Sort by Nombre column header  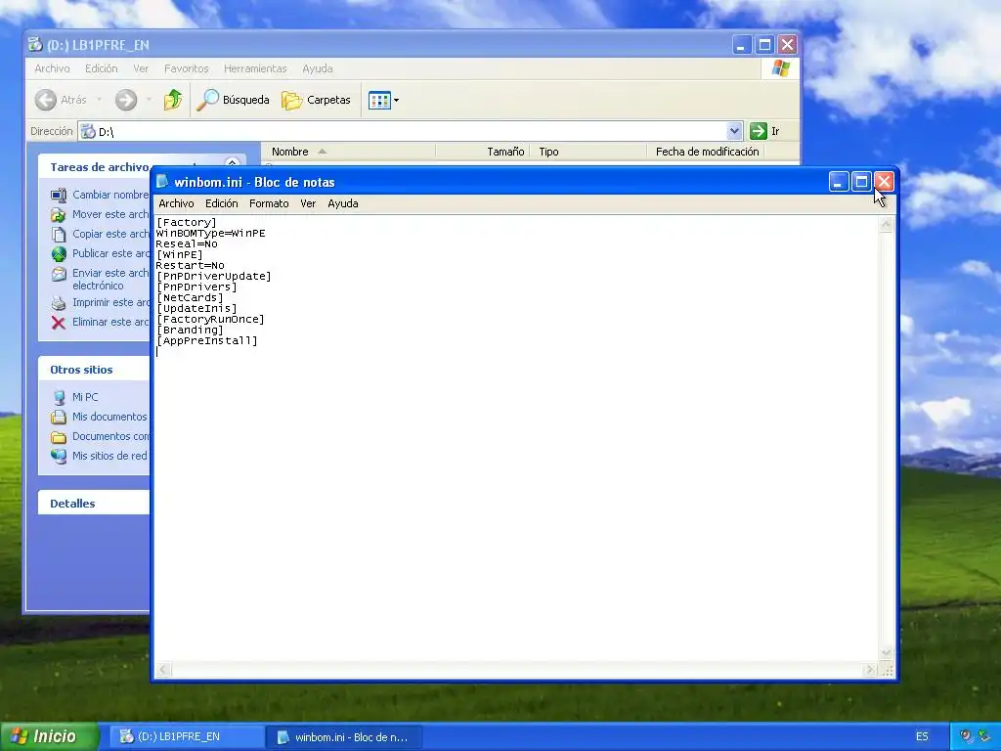349,152
